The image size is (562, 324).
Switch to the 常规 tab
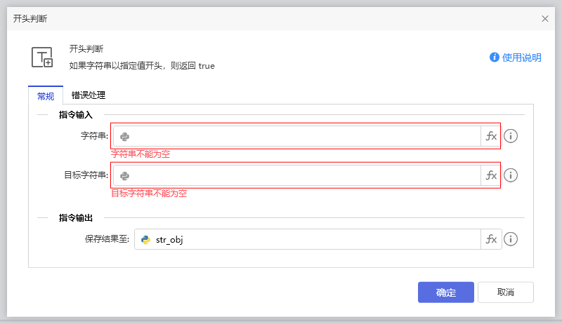point(46,96)
